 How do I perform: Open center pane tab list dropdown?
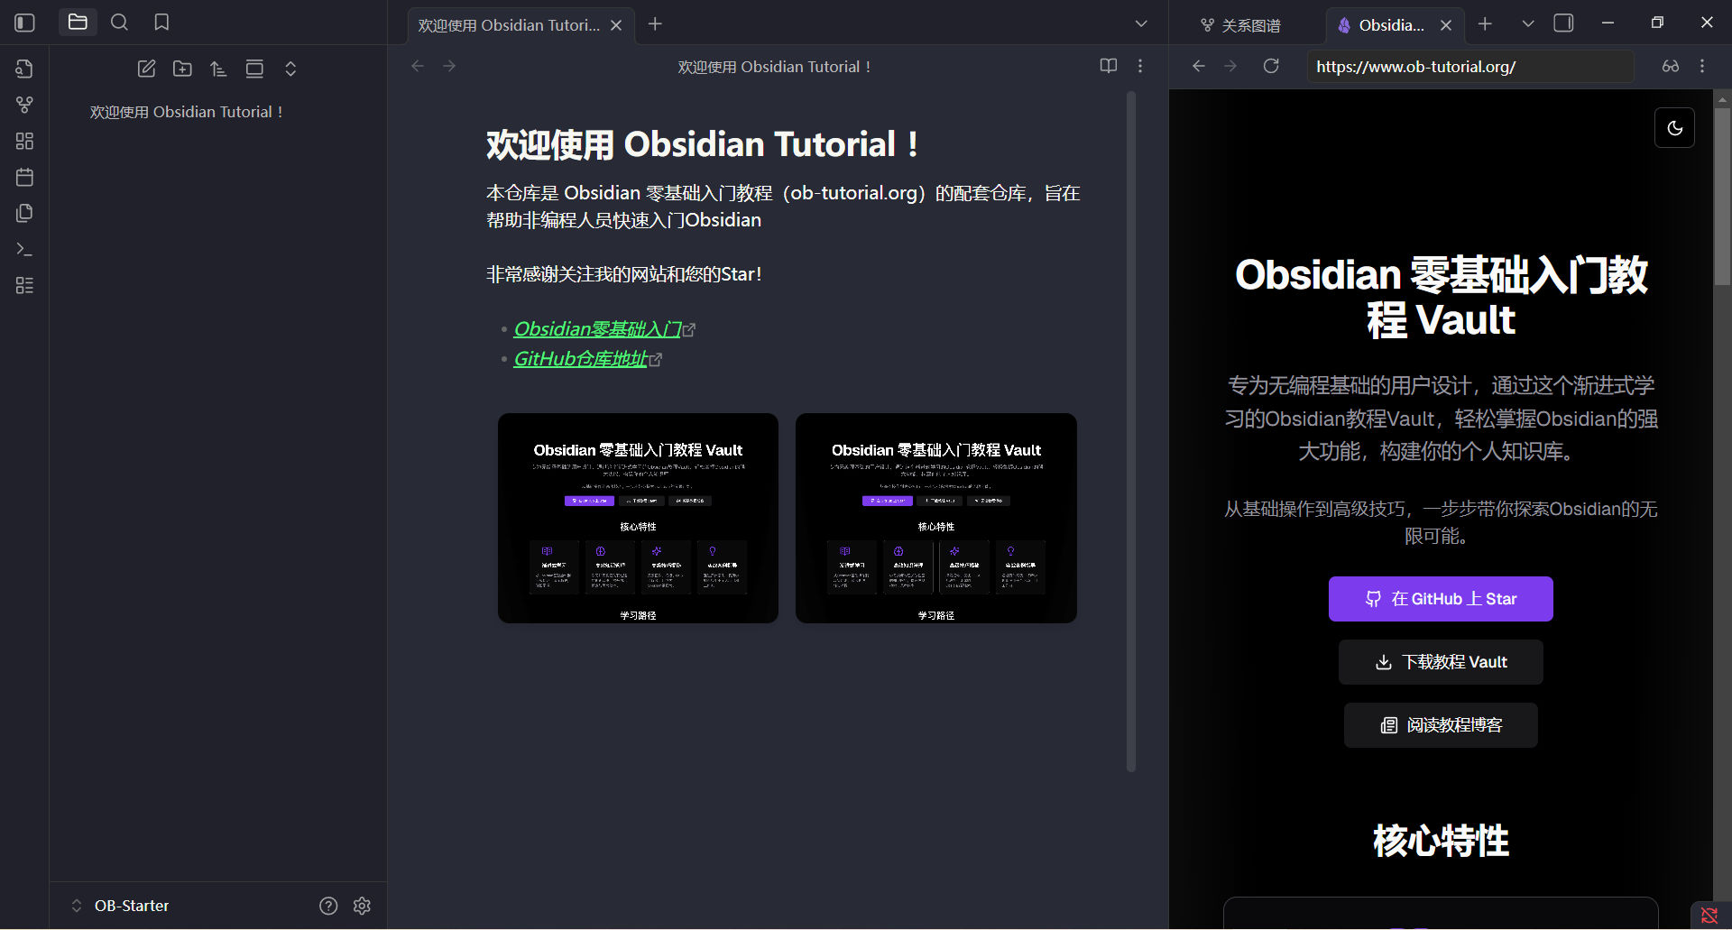pos(1141,24)
